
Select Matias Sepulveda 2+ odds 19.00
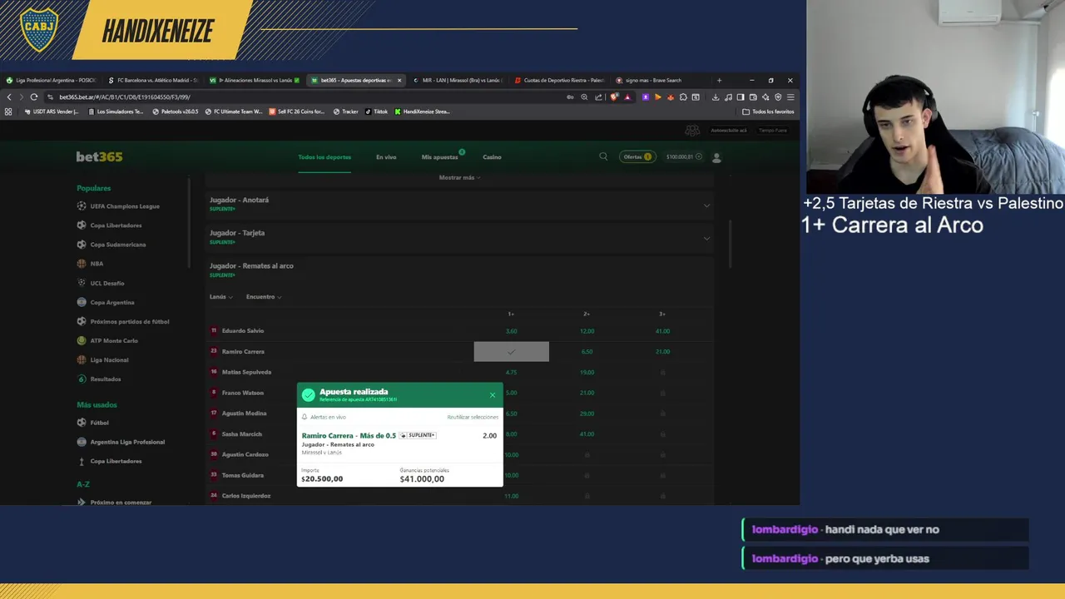[587, 372]
